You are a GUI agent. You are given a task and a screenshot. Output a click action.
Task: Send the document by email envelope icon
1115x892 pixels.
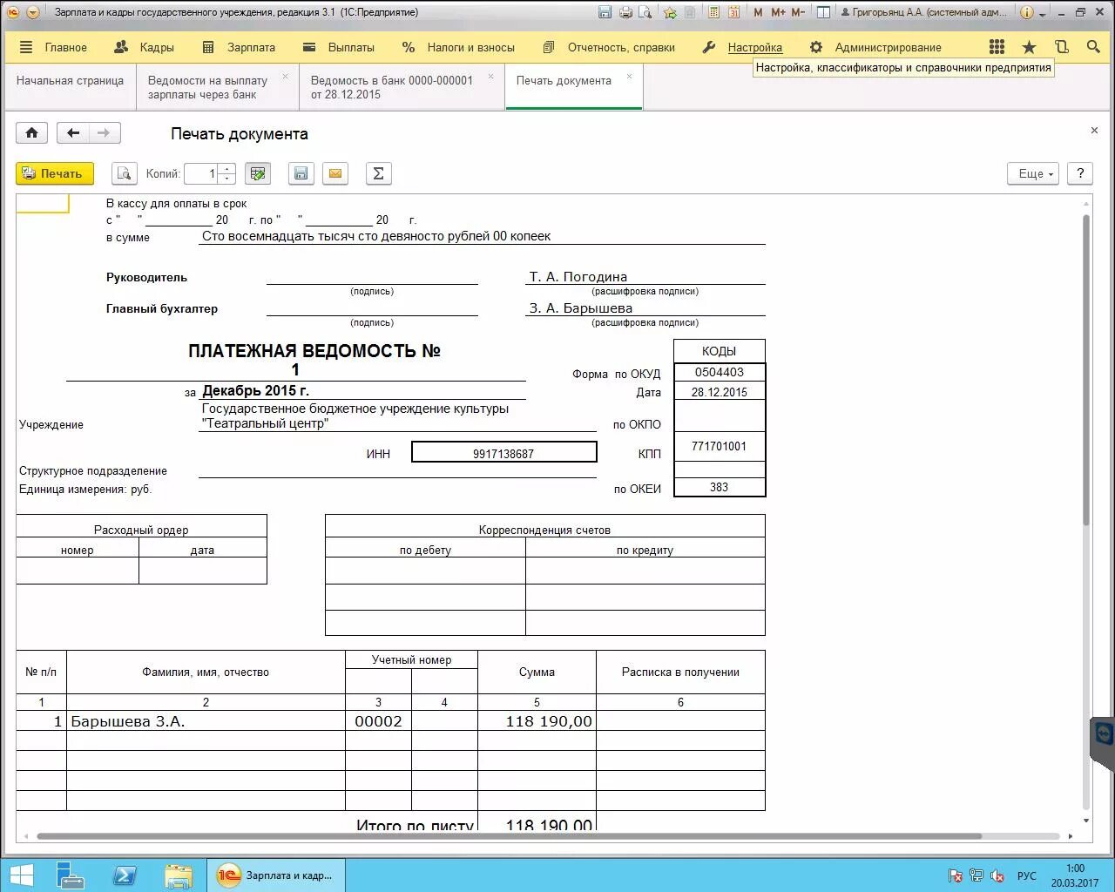click(335, 173)
